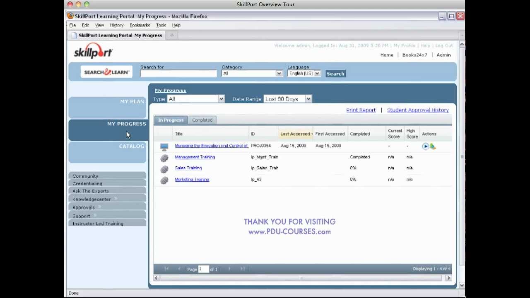The image size is (530, 298).
Task: Open Approvals in sidebar
Action: [x=107, y=207]
